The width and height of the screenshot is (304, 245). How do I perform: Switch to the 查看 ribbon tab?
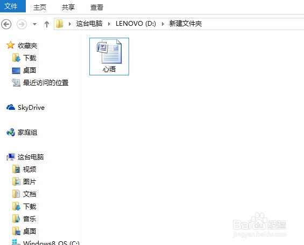[x=96, y=8]
